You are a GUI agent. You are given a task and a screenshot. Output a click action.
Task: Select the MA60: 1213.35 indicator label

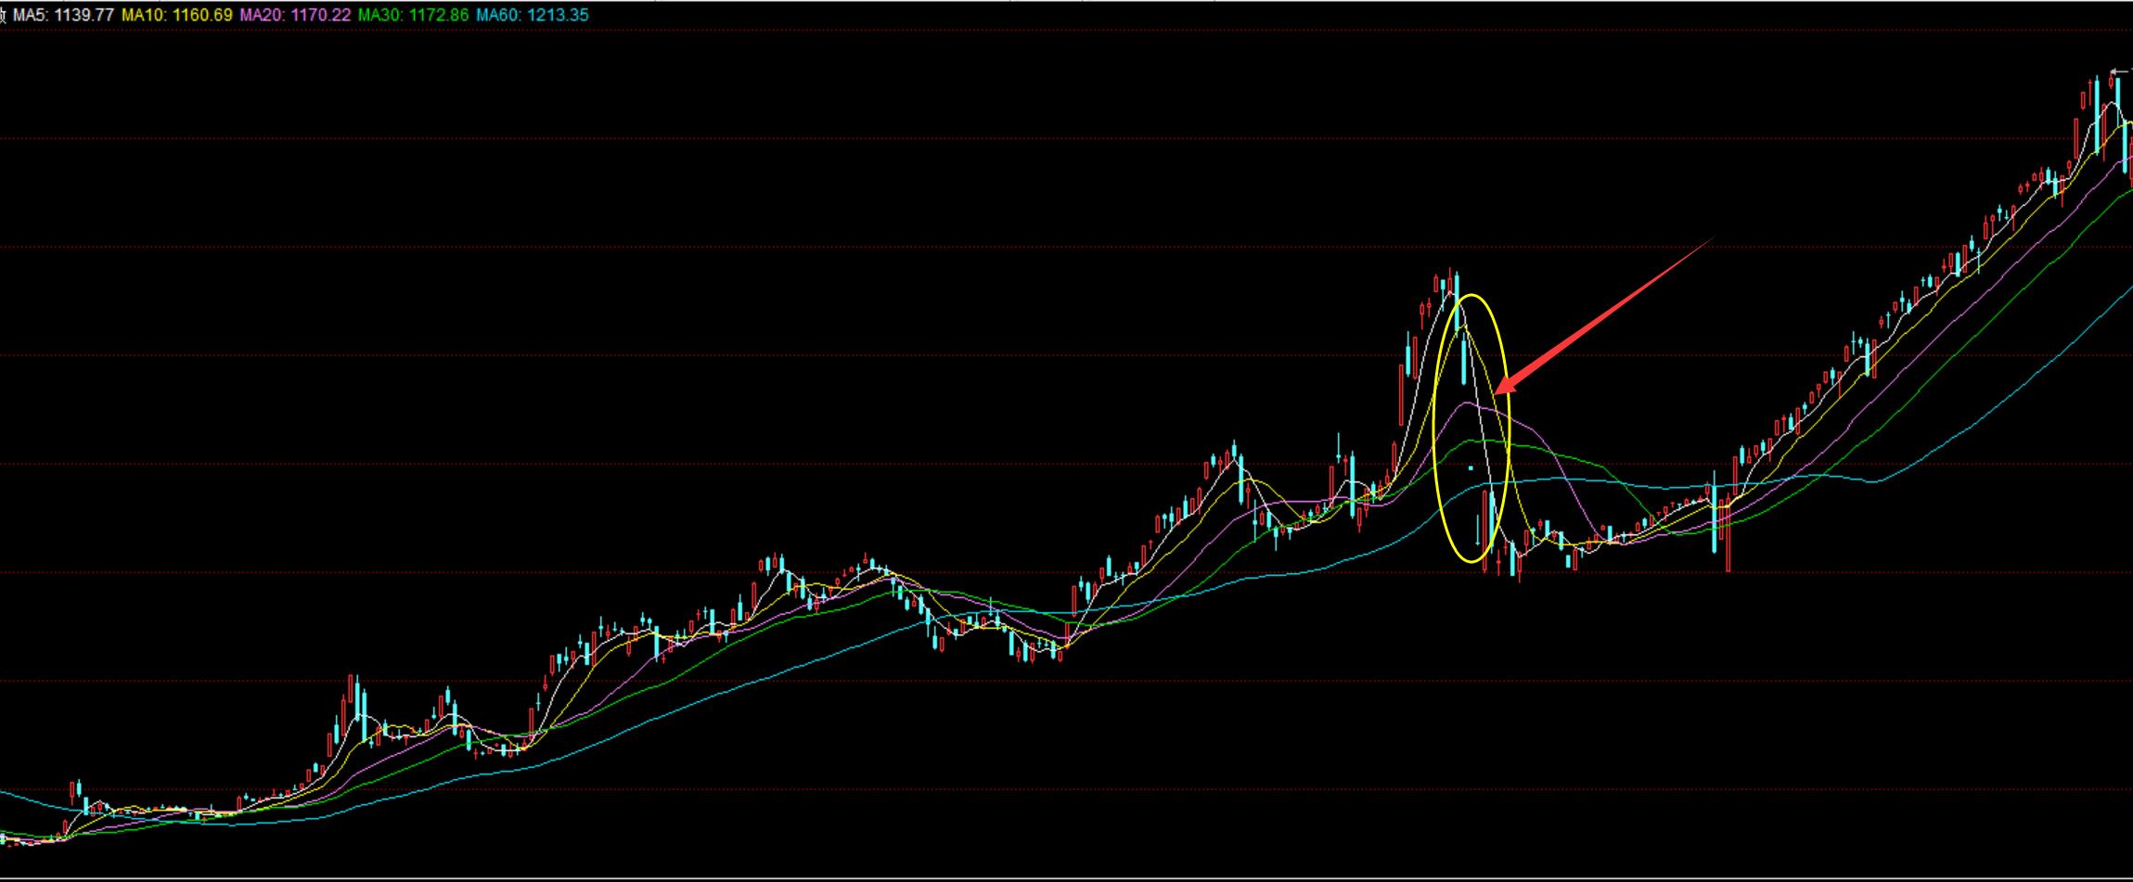533,15
